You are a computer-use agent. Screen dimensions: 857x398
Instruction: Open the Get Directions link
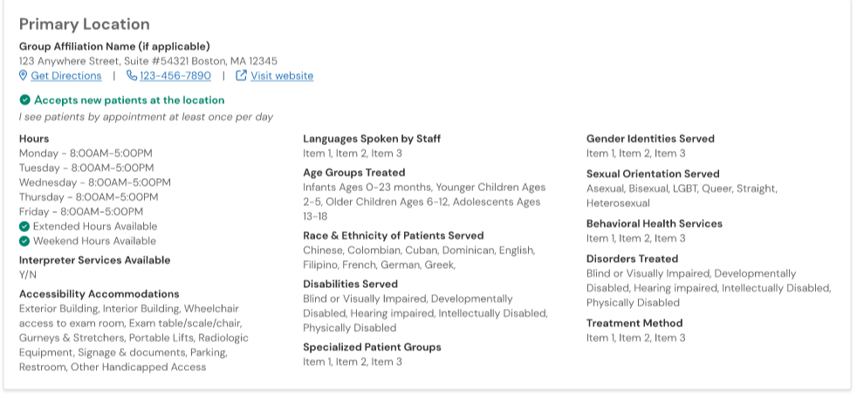66,76
